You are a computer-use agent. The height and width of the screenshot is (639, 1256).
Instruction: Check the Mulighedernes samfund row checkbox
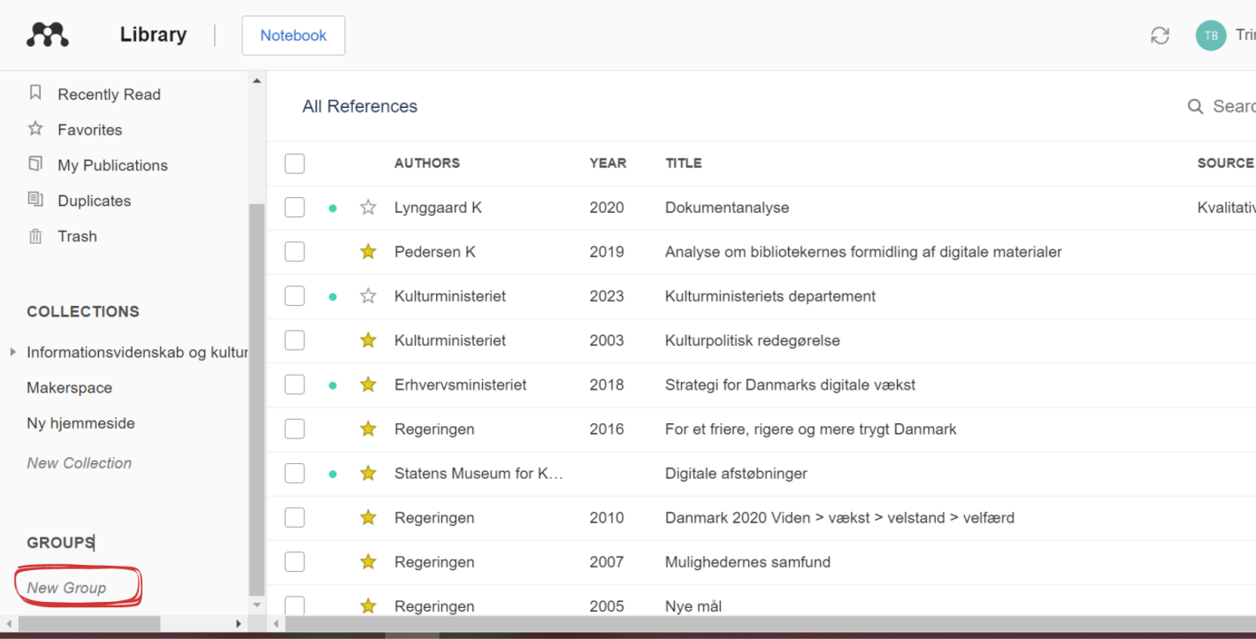(x=295, y=561)
